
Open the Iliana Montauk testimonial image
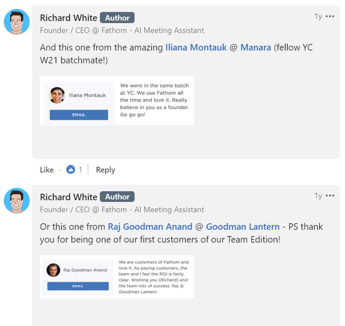117,101
